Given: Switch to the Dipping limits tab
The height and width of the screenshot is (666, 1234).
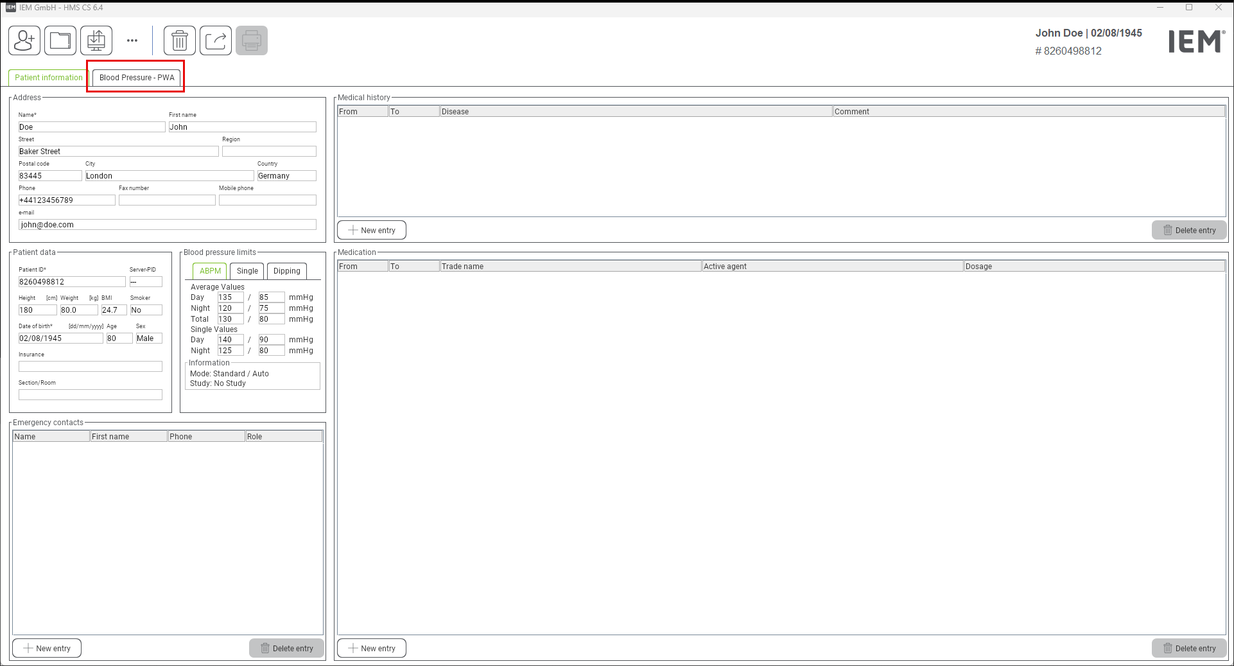Looking at the screenshot, I should click(286, 271).
